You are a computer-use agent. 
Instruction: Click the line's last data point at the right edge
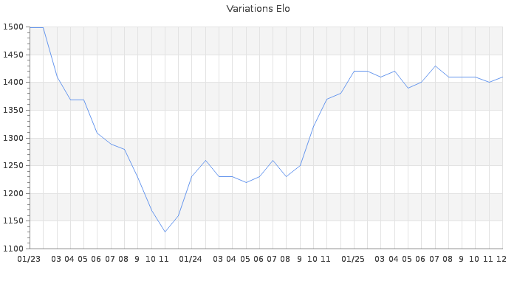coord(502,77)
